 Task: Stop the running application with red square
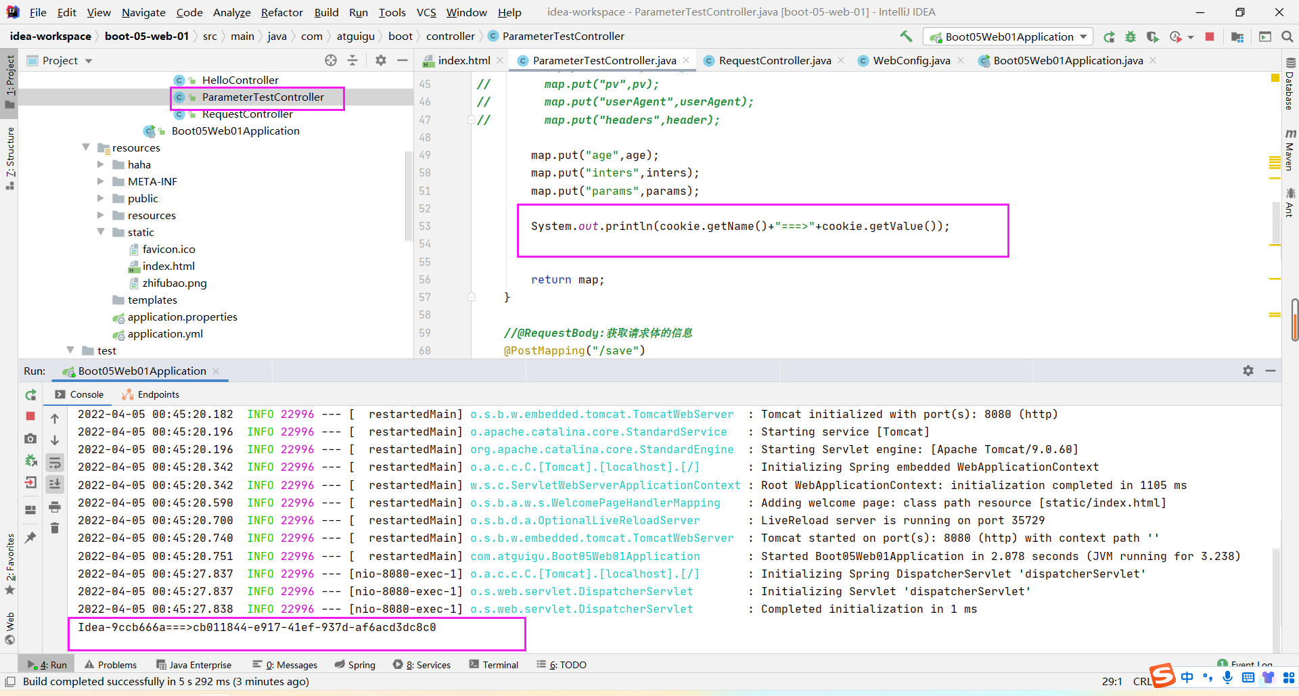[x=1210, y=37]
